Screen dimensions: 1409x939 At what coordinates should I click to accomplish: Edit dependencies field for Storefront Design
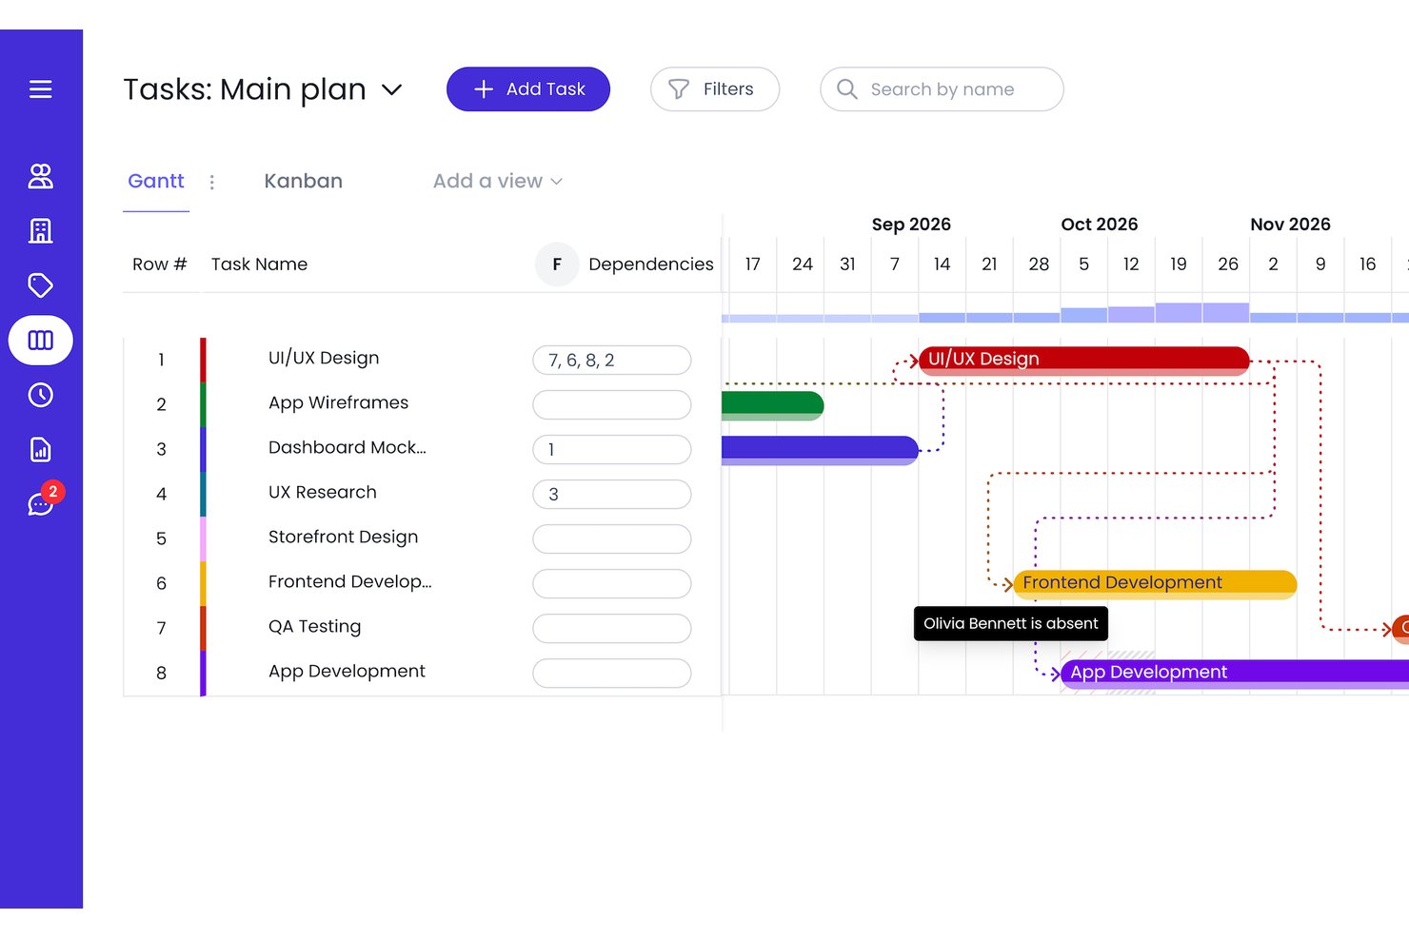(612, 539)
